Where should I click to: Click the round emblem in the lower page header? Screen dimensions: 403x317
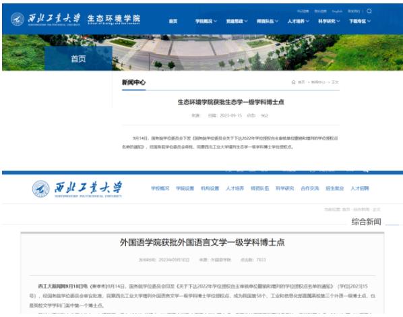41,189
